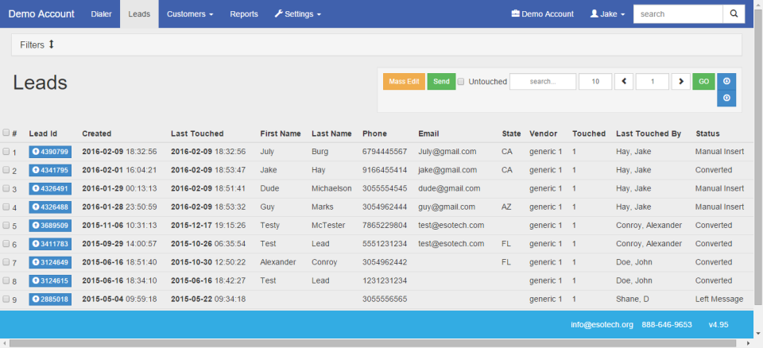The image size is (763, 348).
Task: Open the briefcase Demo Account link
Action: [x=543, y=14]
